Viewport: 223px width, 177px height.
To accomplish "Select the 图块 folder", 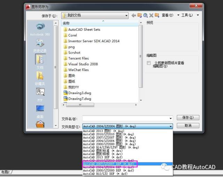I will point(69,76).
